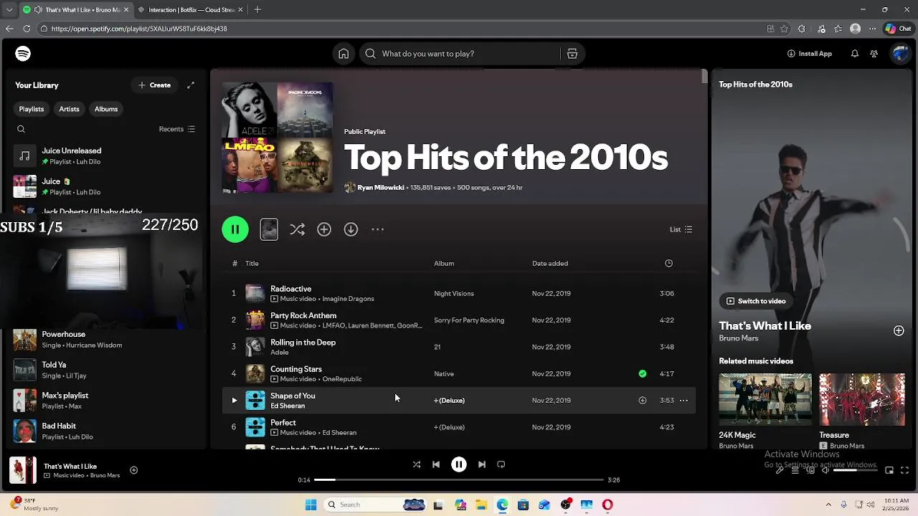Image resolution: width=918 pixels, height=516 pixels.
Task: Download the playlist arrow icon
Action: [351, 229]
